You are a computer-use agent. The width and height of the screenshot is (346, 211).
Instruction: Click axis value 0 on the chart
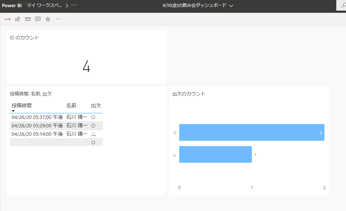179,187
